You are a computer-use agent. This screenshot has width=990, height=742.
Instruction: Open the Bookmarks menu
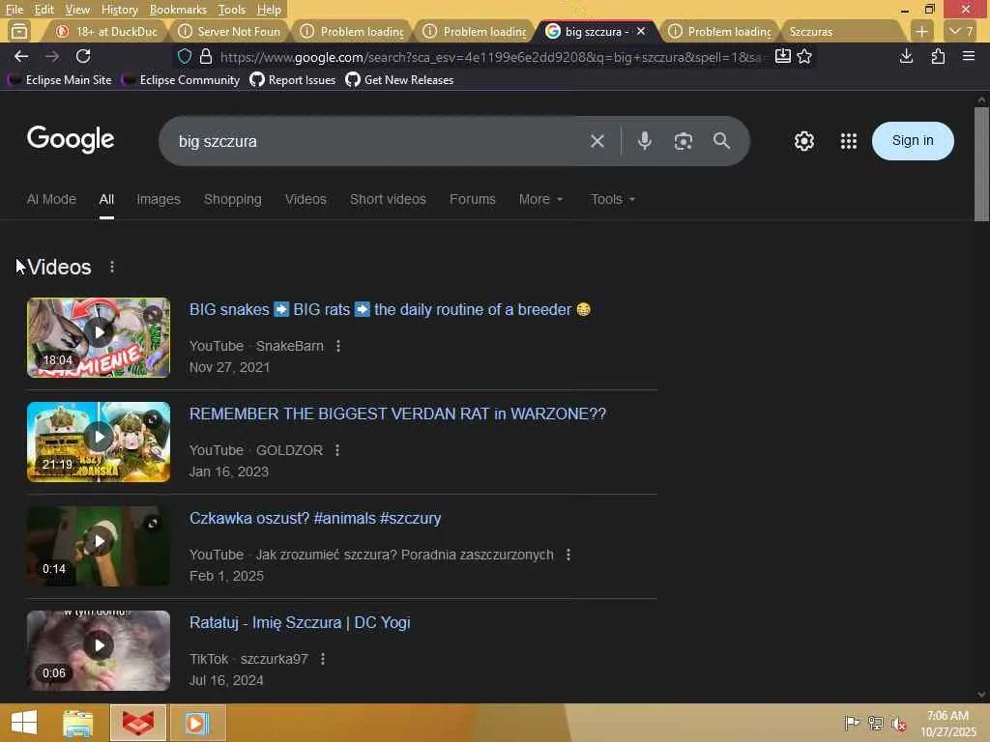pyautogui.click(x=178, y=10)
